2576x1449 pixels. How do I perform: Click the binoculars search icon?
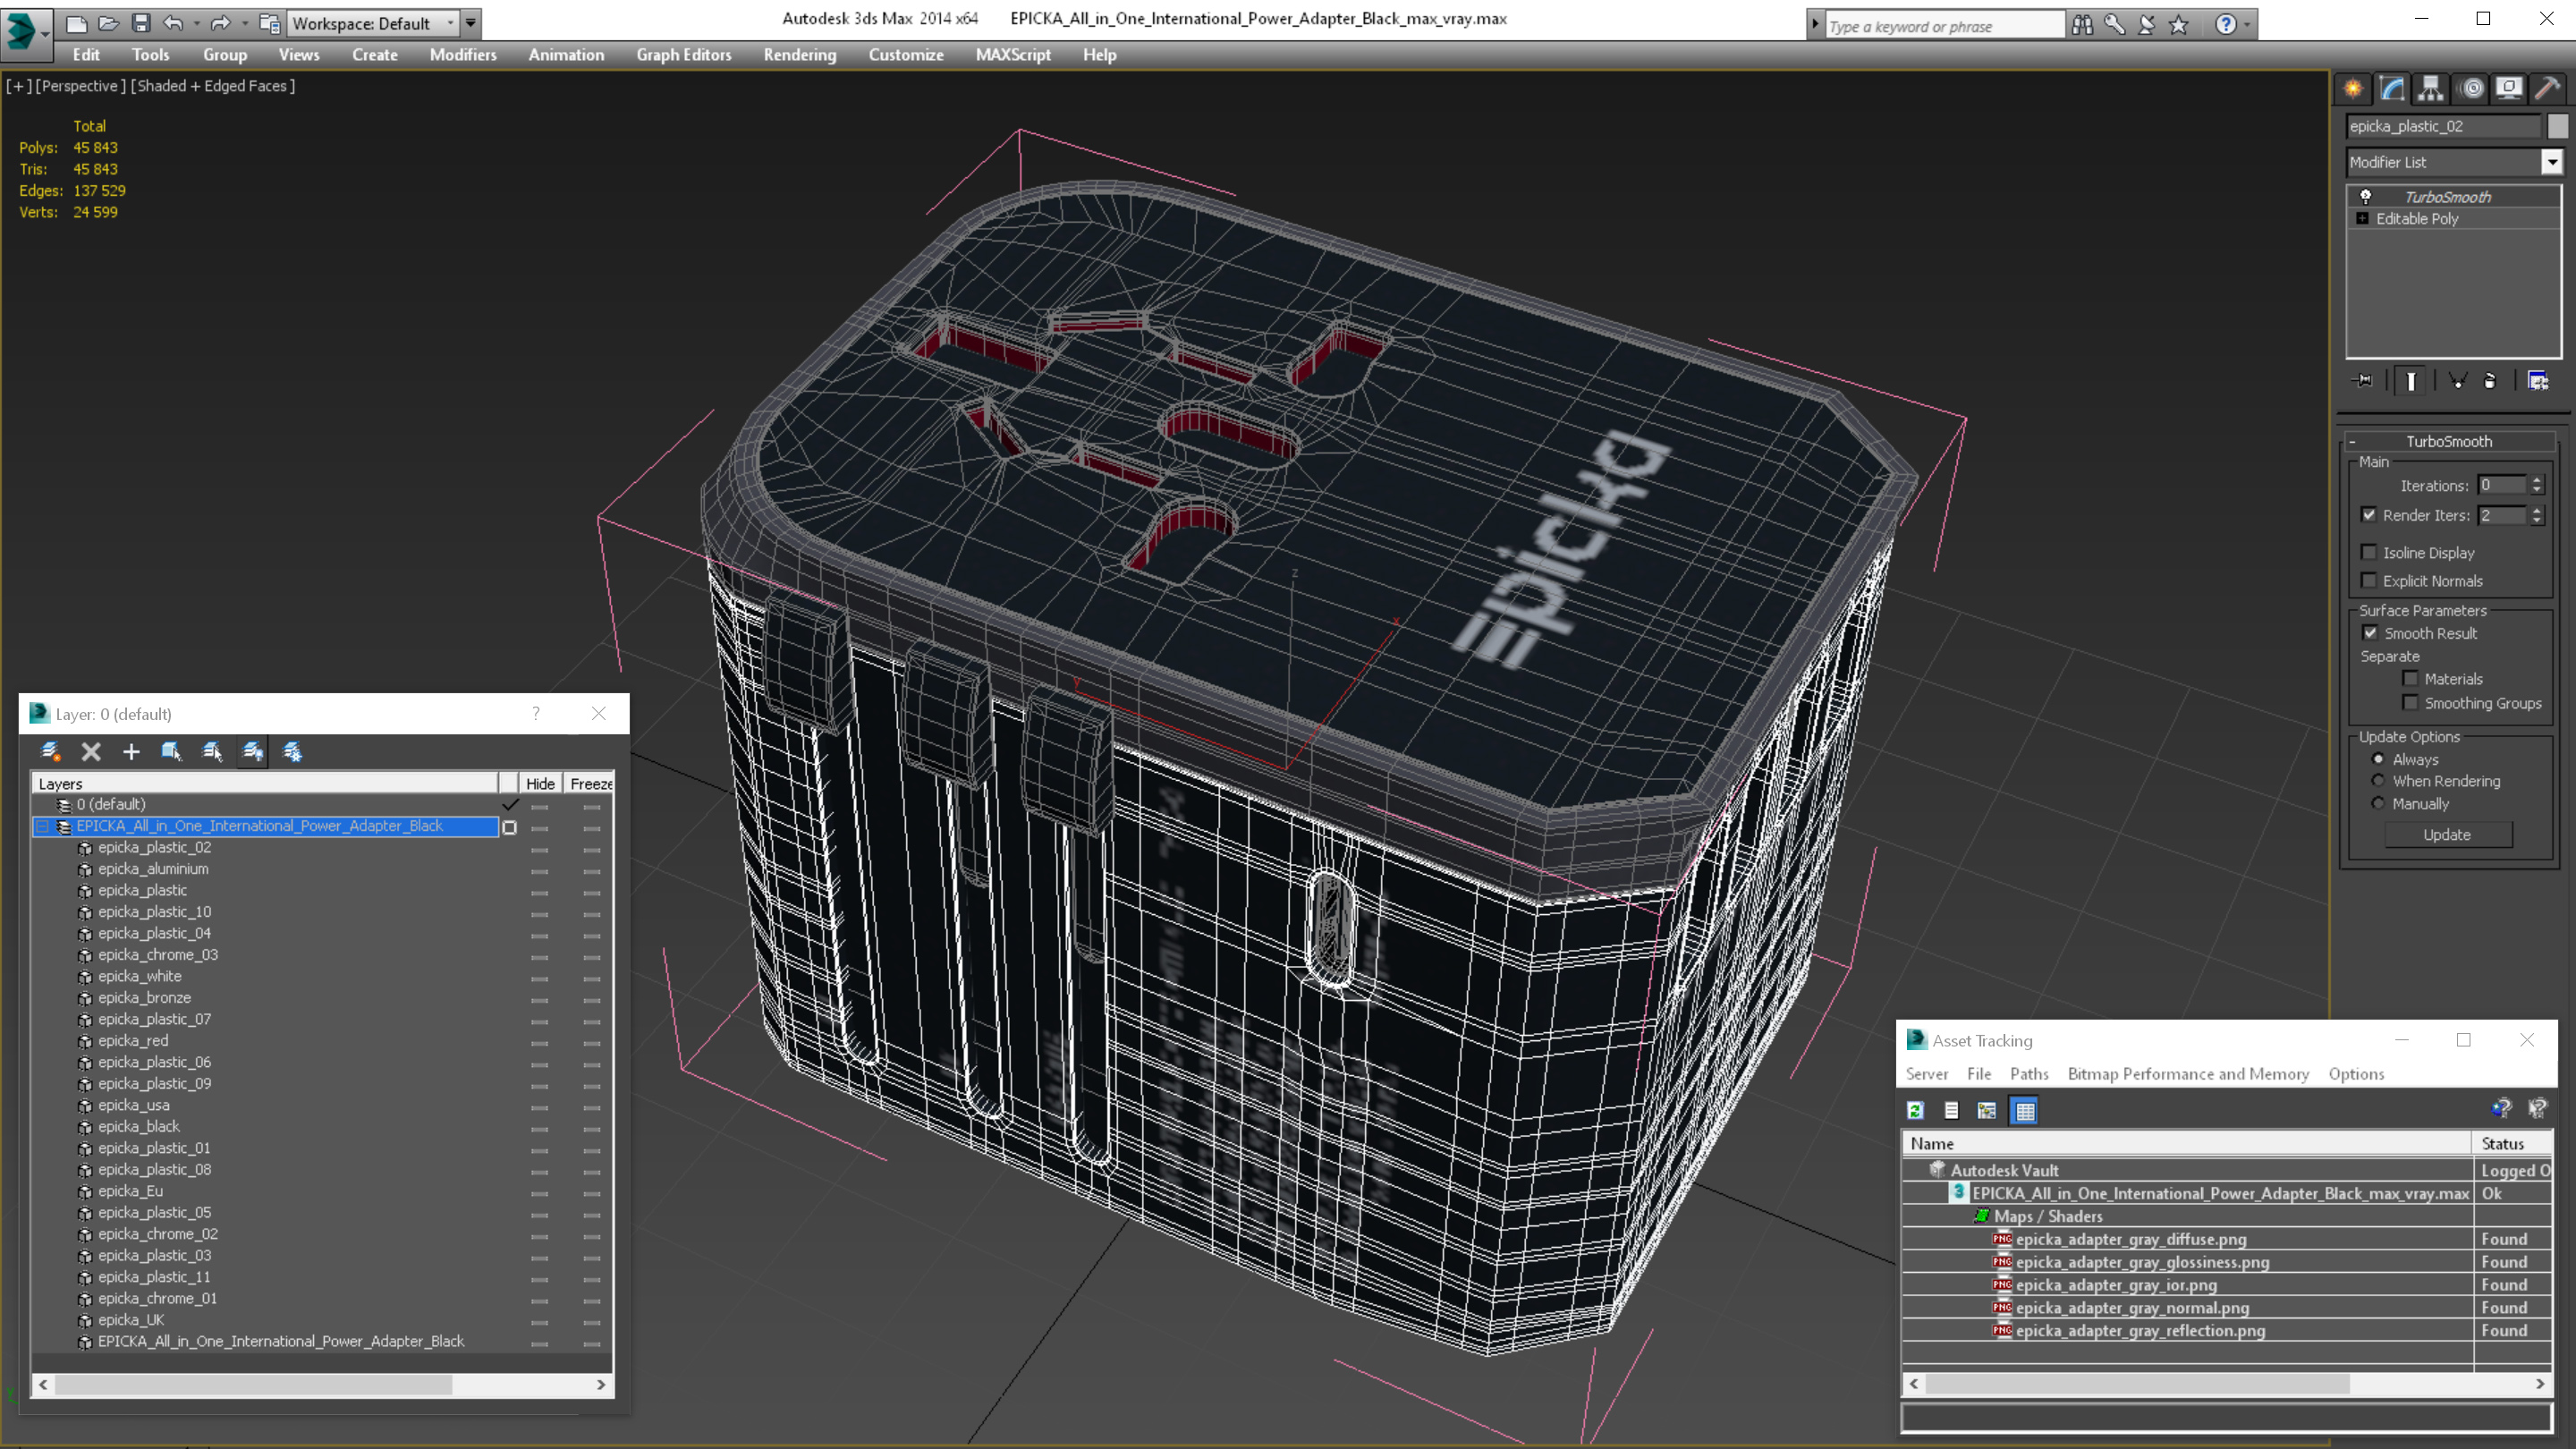click(2082, 24)
